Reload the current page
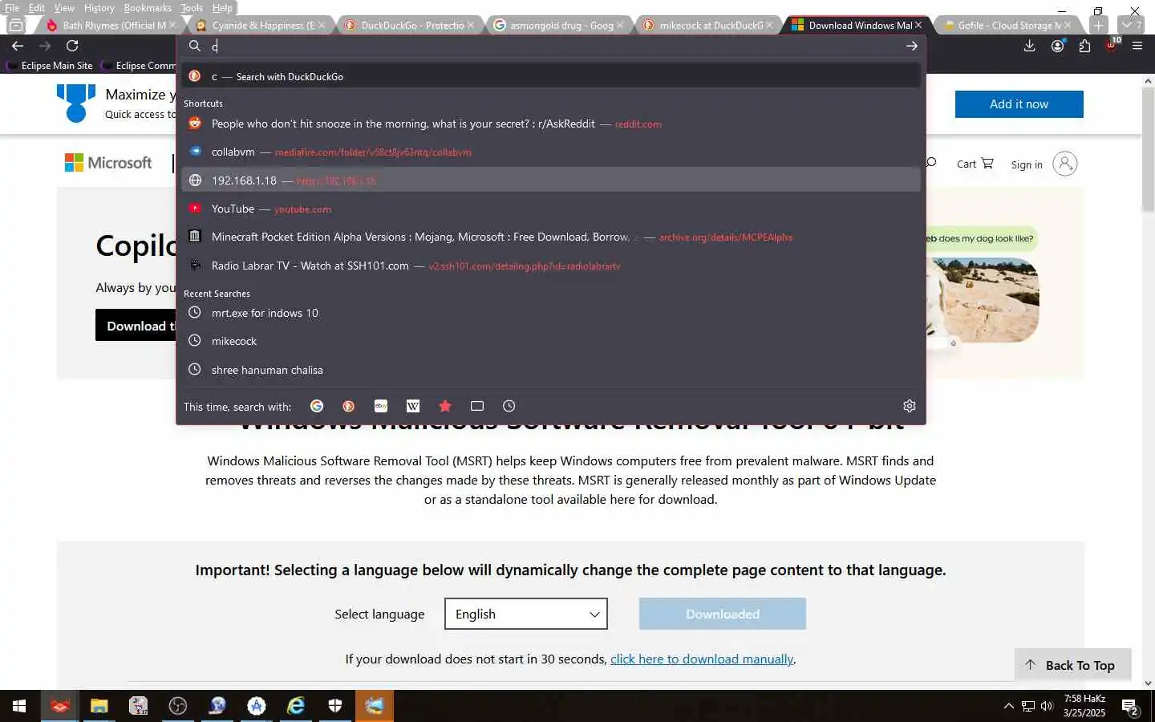Screen dimensions: 1155x722 point(72,46)
